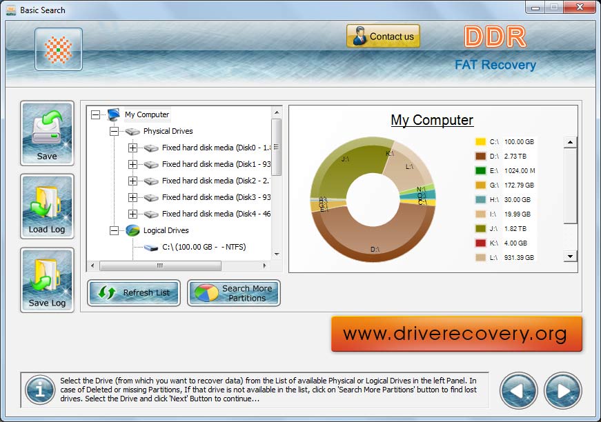Select Fixed hard disk media Disk2 row
The width and height of the screenshot is (601, 422).
click(x=216, y=181)
